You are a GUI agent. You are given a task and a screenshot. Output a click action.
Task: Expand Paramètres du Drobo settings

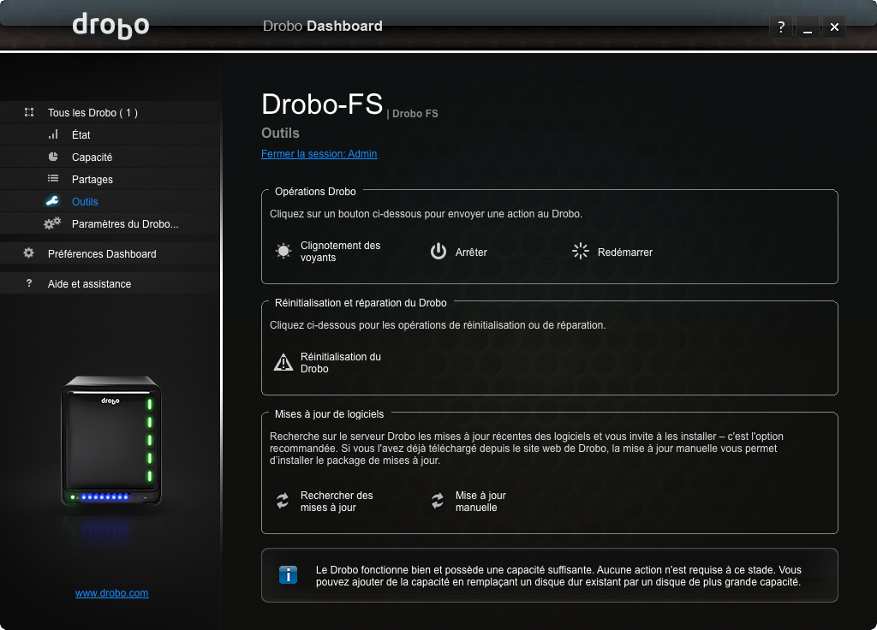click(x=124, y=224)
